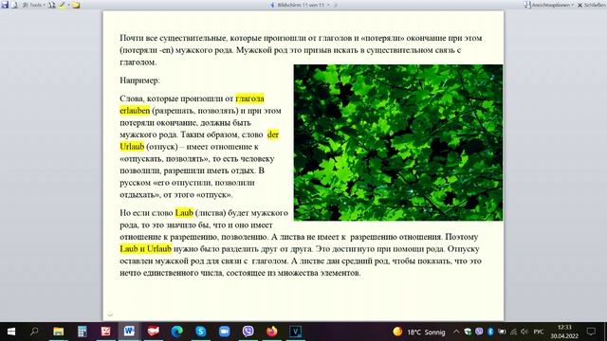The height and width of the screenshot is (341, 607).
Task: Open network Wi-Fi settings in tray
Action: [513, 332]
